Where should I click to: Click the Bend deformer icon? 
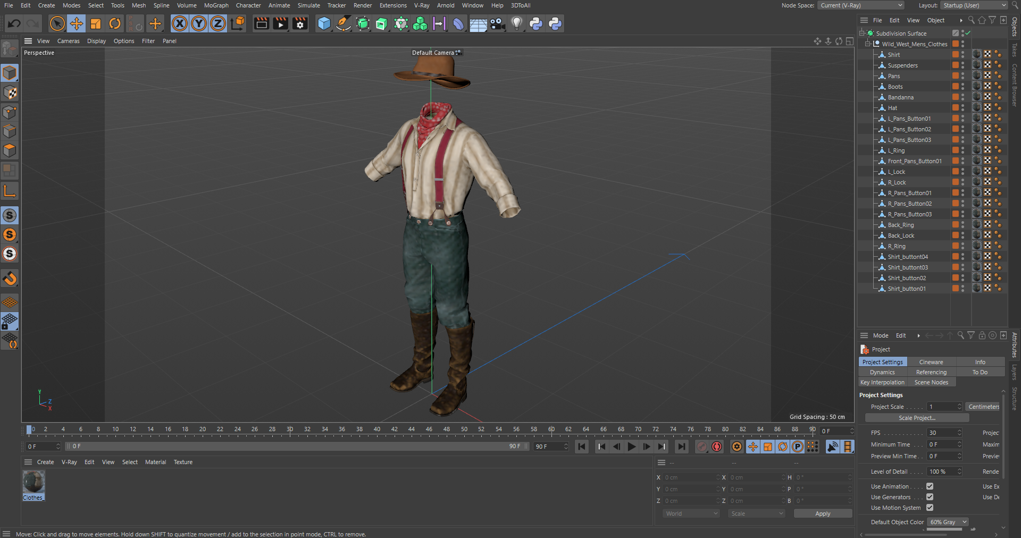tap(458, 23)
